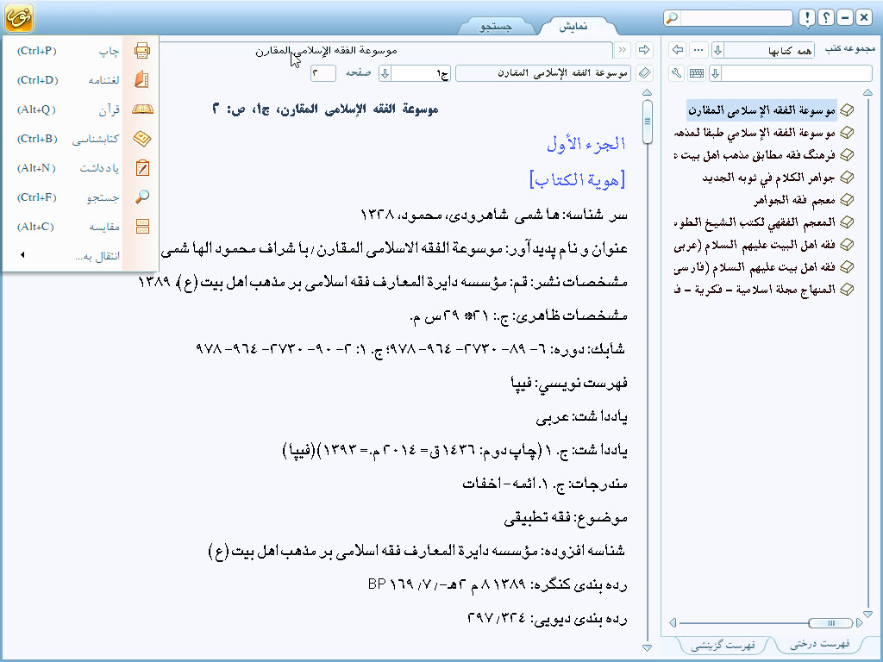Select book المنهاج مجلة اسلامية - فكرية
Viewport: 883px width, 662px height.
click(x=755, y=290)
